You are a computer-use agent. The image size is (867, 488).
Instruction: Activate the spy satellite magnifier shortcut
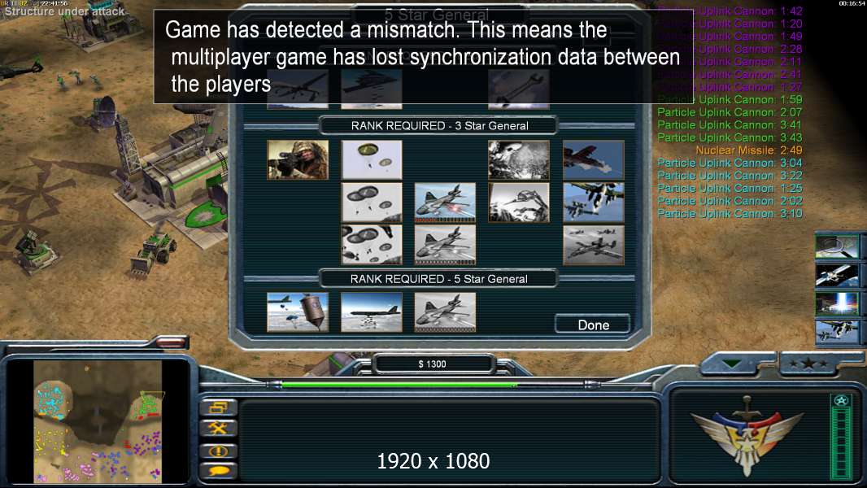pos(837,246)
